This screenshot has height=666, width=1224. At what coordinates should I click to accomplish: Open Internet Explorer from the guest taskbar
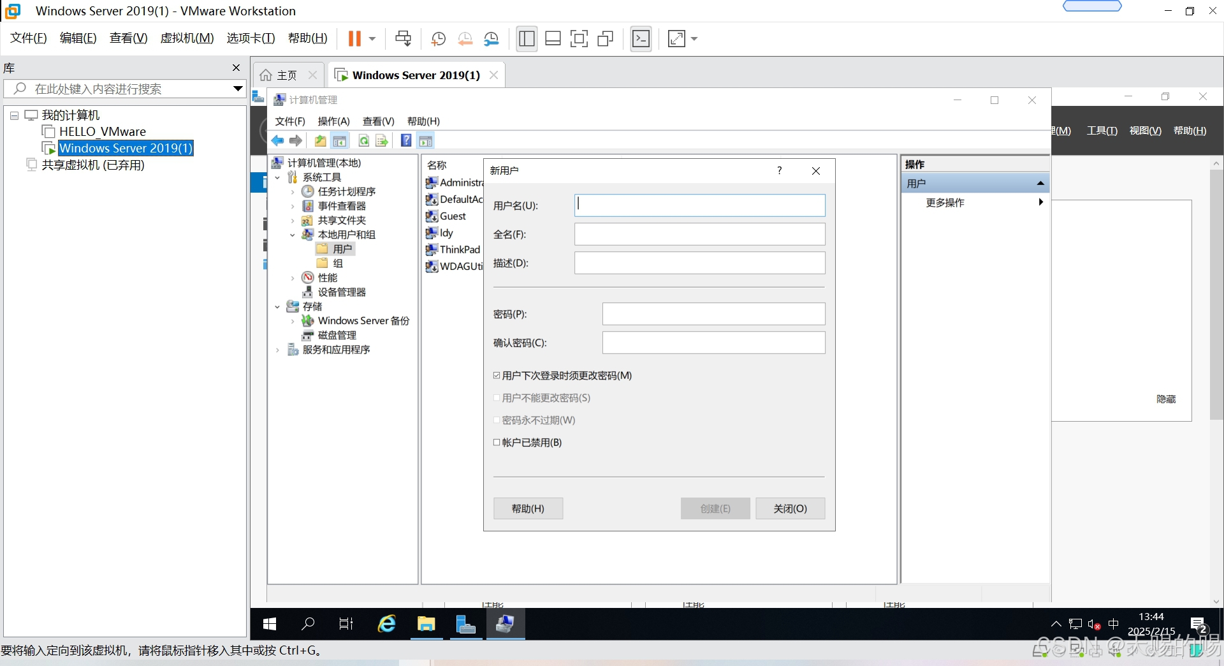click(386, 624)
